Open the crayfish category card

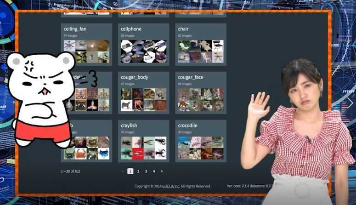point(143,141)
